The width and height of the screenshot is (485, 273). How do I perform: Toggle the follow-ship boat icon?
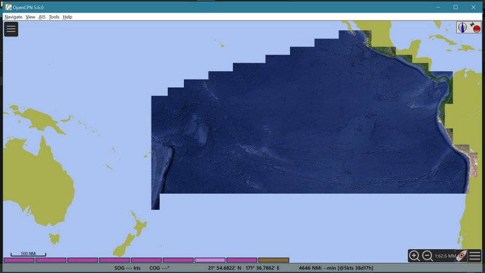click(x=461, y=256)
